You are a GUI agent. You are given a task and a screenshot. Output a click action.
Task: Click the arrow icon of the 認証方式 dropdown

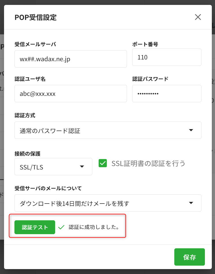(191, 130)
